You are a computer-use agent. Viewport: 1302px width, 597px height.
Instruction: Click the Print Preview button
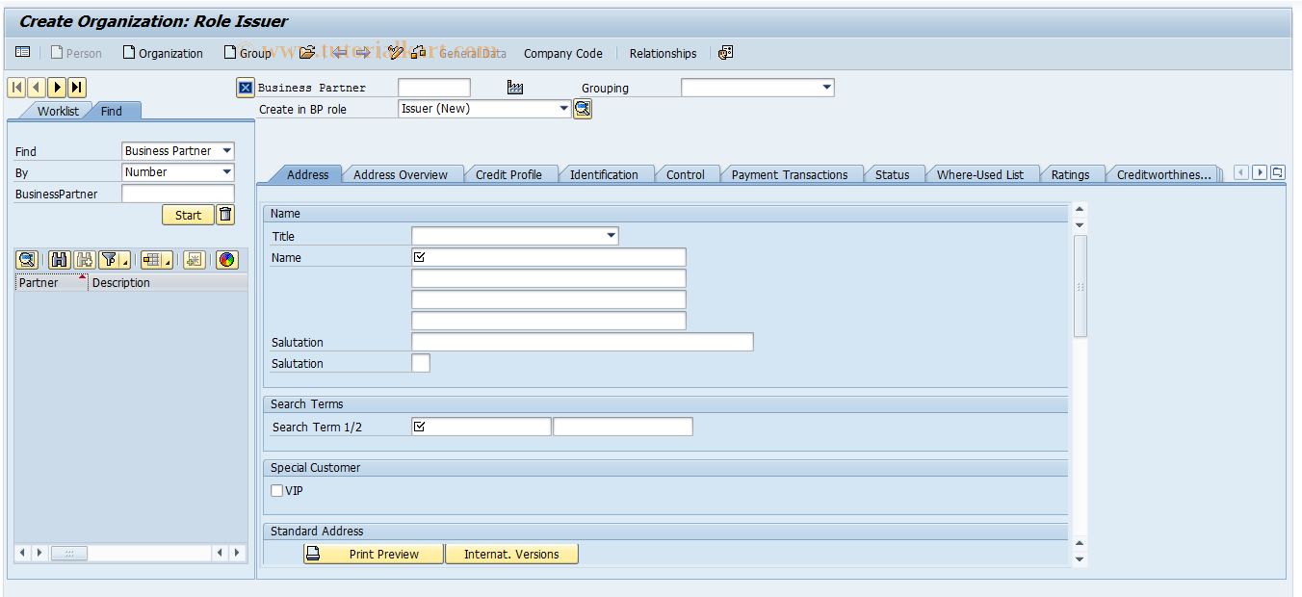pyautogui.click(x=374, y=554)
